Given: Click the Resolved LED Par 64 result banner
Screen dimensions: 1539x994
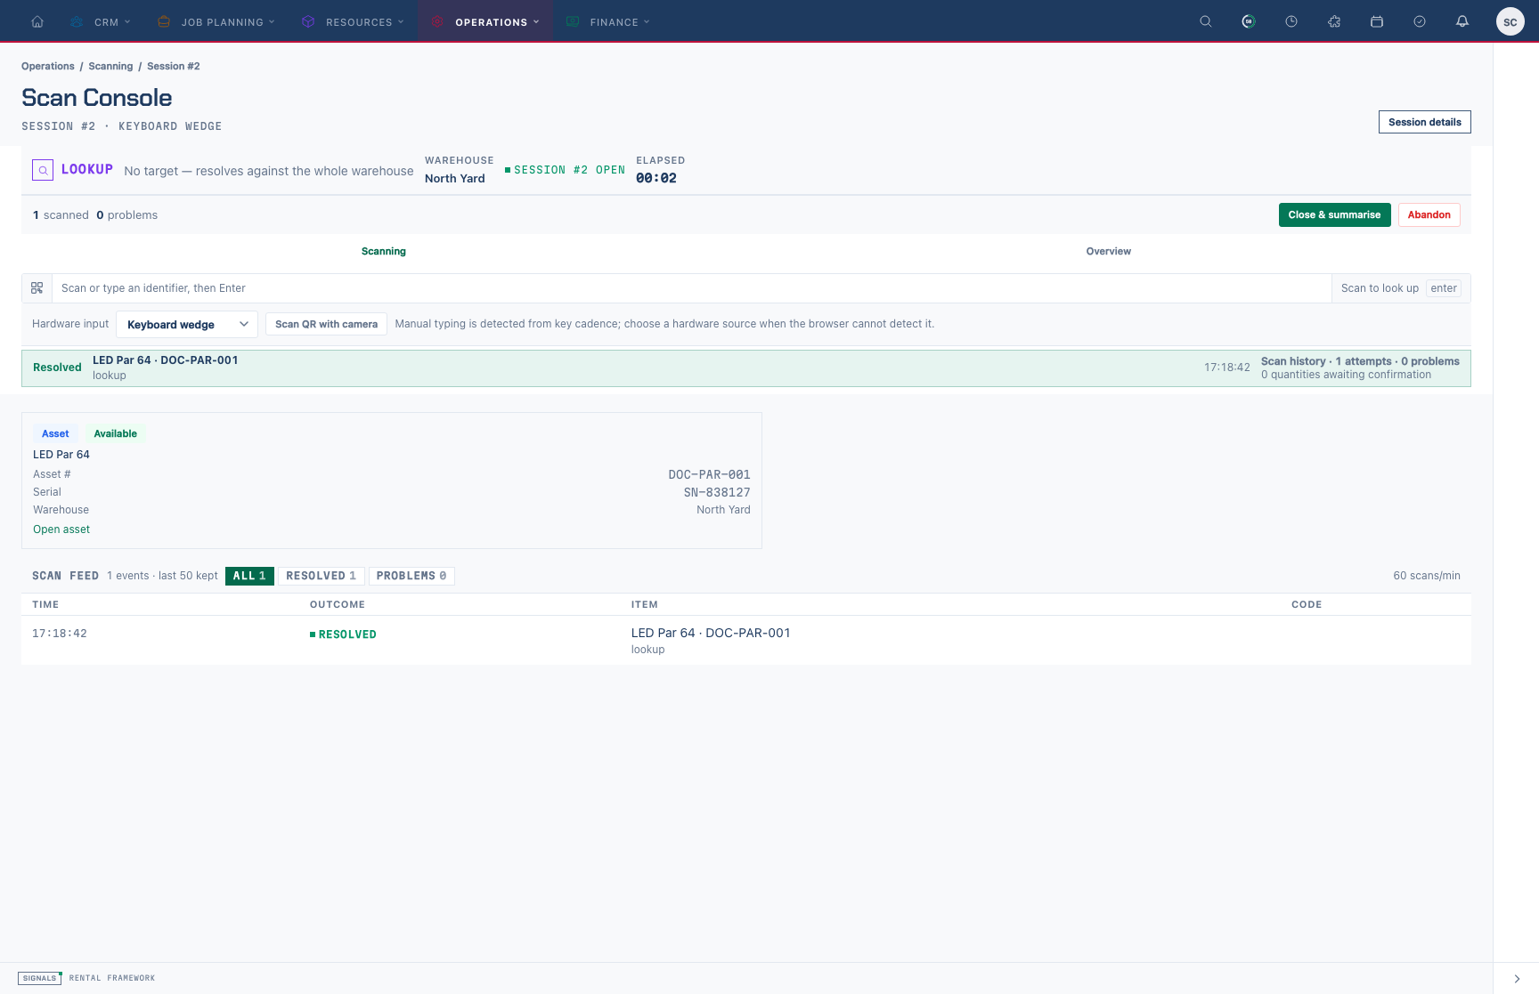Looking at the screenshot, I should pyautogui.click(x=746, y=368).
